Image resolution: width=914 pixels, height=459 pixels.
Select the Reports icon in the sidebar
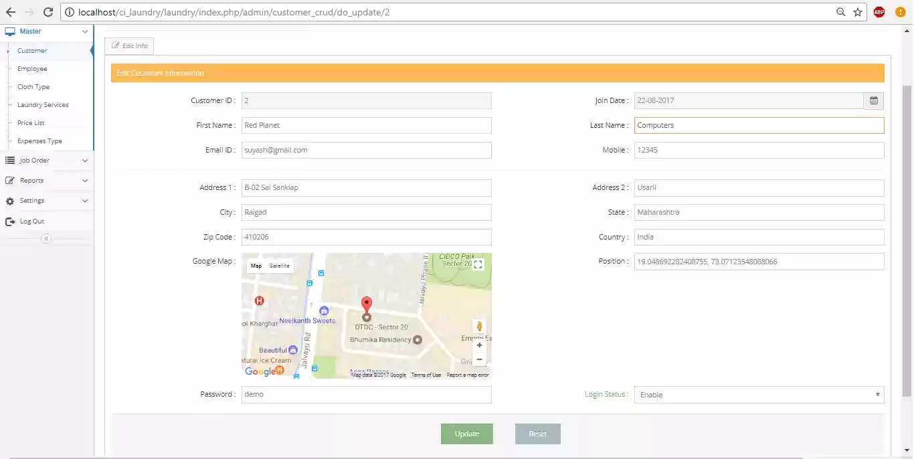pos(11,180)
